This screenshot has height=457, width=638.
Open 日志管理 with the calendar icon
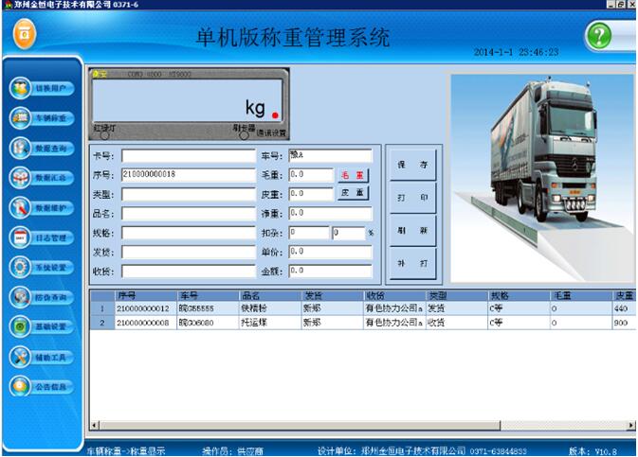point(42,237)
